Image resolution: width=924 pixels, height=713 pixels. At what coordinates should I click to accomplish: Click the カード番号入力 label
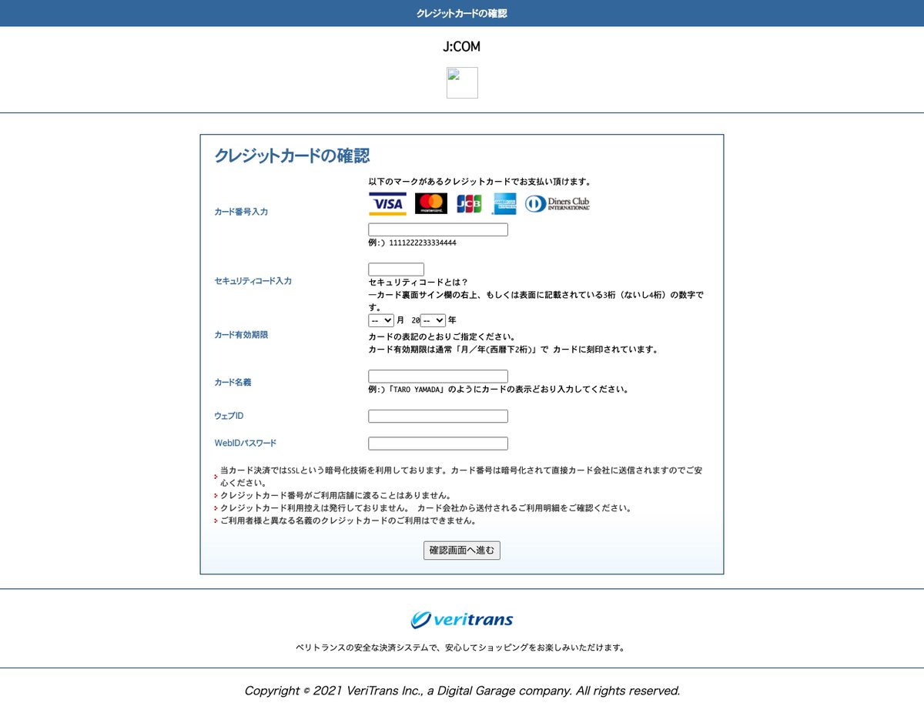241,212
